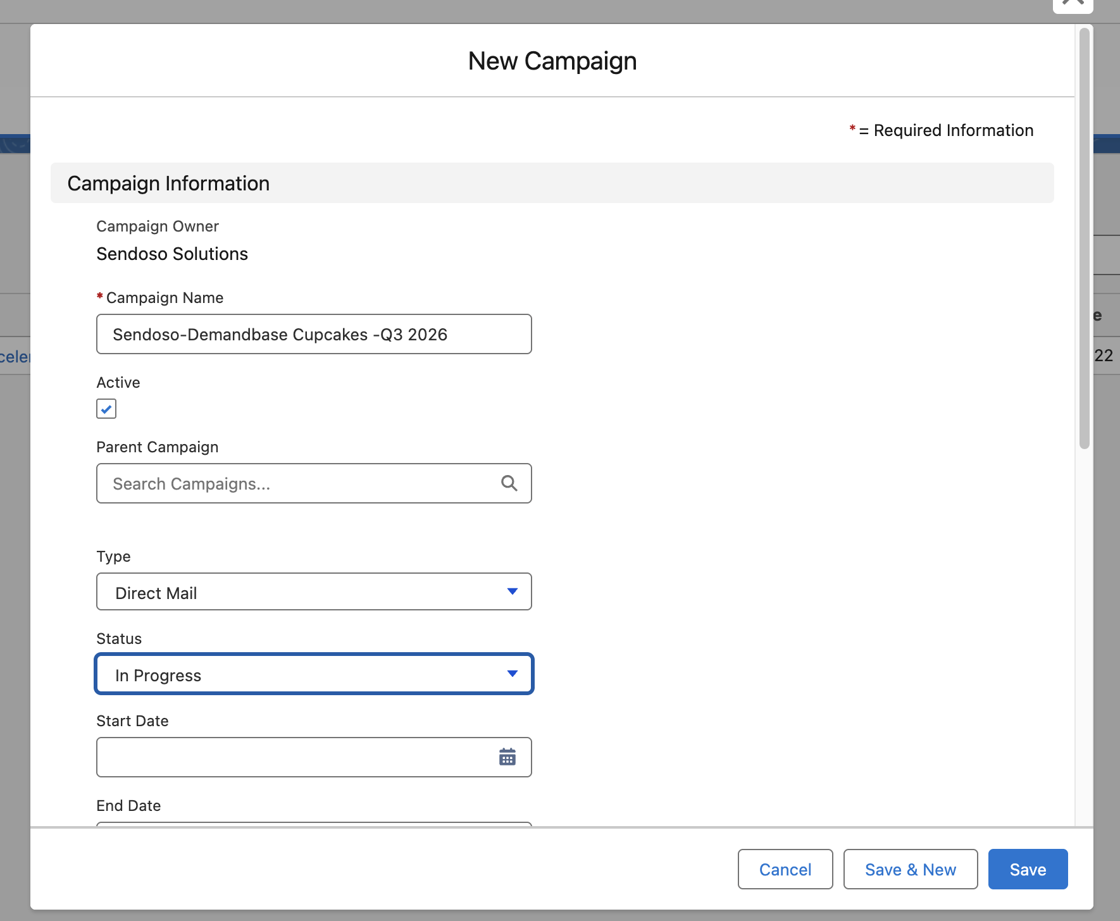1120x921 pixels.
Task: Open the Type dropdown showing Direct Mail
Action: 314,591
